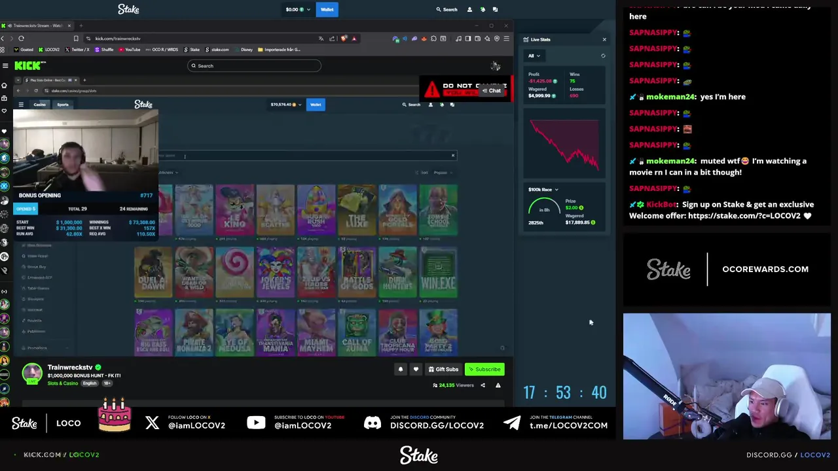Open the Pirate Bonanza 2 slot thumbnail
Image resolution: width=838 pixels, height=471 pixels.
tap(194, 332)
